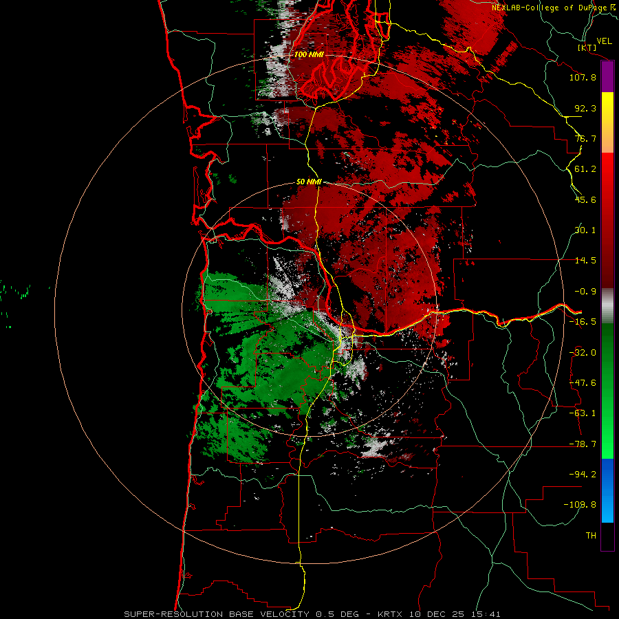Click the Super-Resolution Base Velocity caption text
The image size is (619, 619).
pyautogui.click(x=312, y=614)
